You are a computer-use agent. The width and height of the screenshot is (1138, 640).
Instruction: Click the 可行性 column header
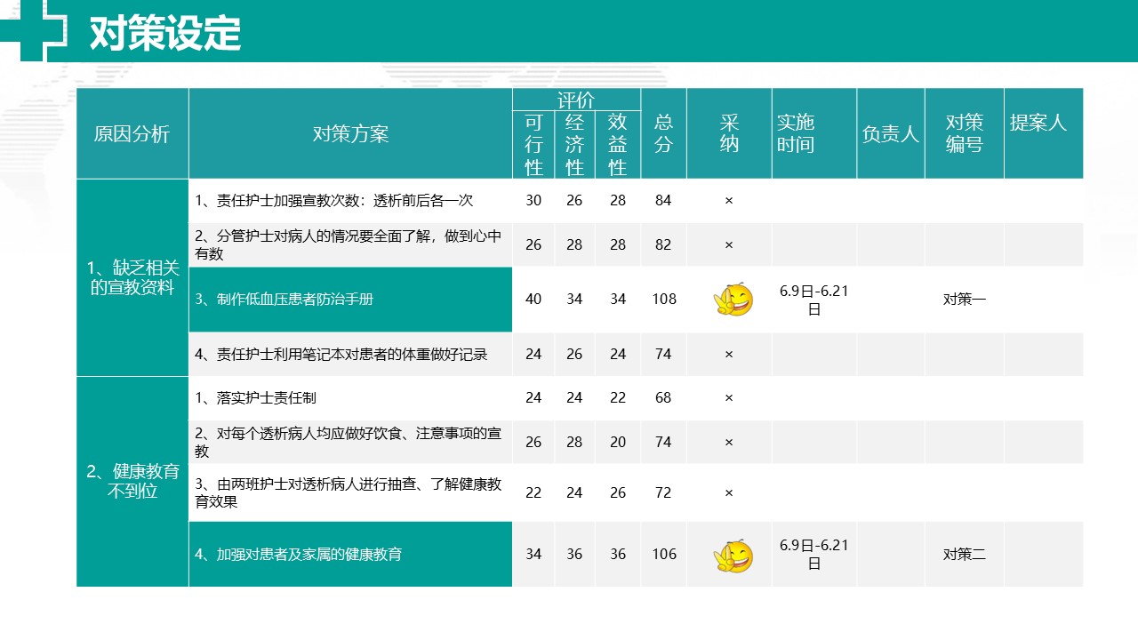pyautogui.click(x=533, y=145)
